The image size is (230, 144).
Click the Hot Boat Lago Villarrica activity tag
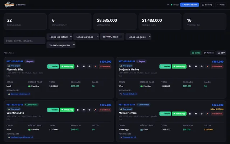pyautogui.click(x=20, y=137)
